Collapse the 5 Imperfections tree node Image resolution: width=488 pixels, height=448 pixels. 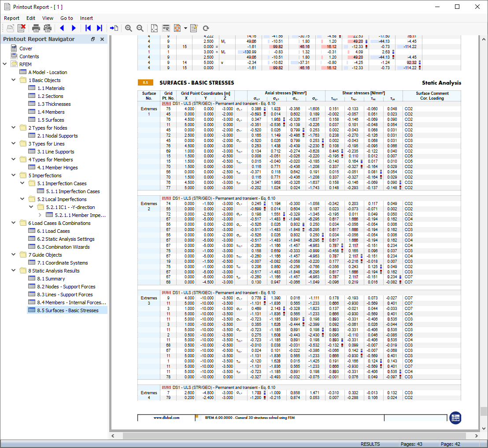tap(14, 175)
